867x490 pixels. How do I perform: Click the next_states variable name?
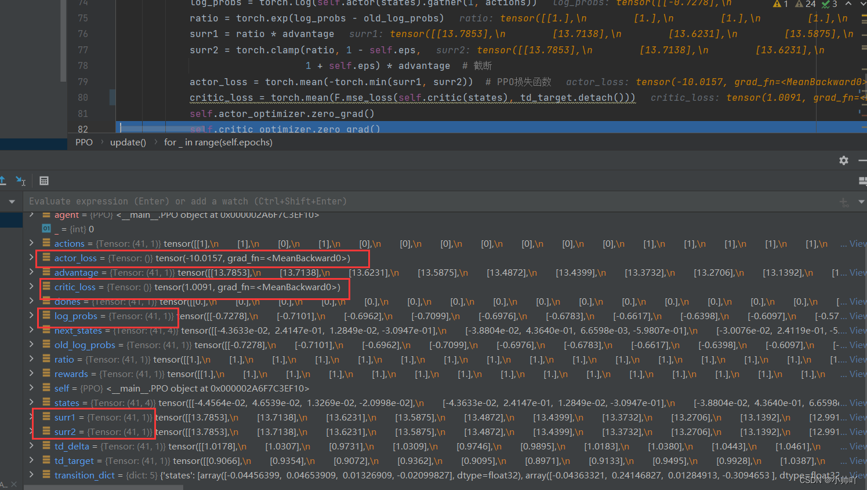coord(78,331)
